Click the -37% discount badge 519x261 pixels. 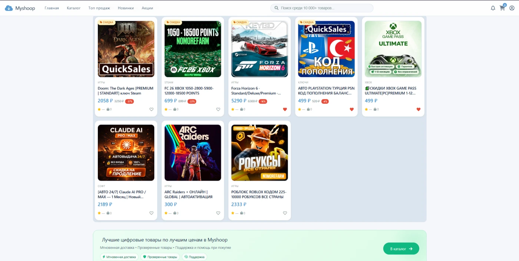(x=129, y=101)
